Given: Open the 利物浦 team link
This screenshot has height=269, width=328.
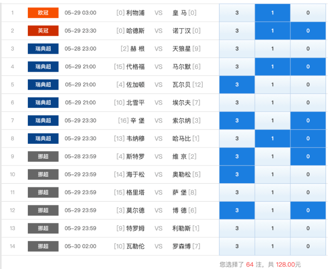Looking at the screenshot, I should coord(135,13).
